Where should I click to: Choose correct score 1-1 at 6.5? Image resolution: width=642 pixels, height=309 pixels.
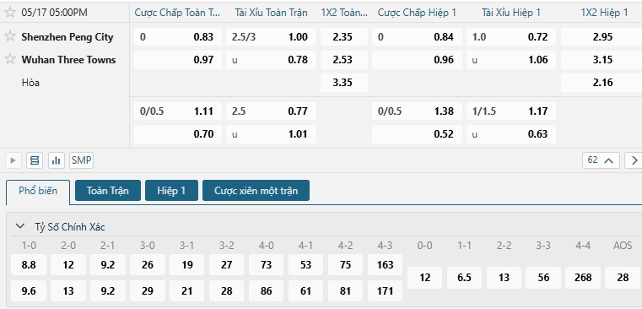tap(464, 278)
